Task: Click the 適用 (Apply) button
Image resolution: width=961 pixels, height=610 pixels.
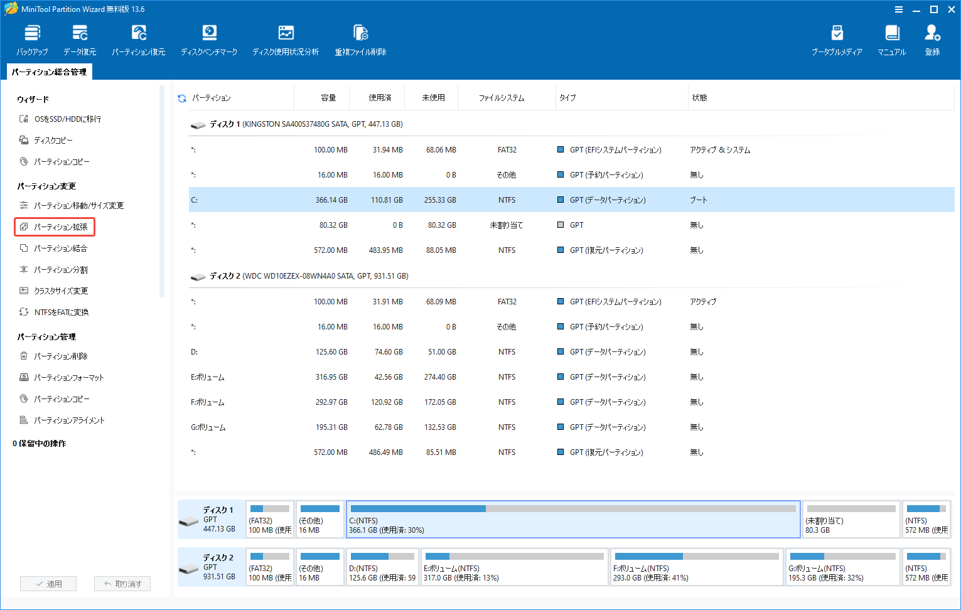Action: [x=48, y=583]
